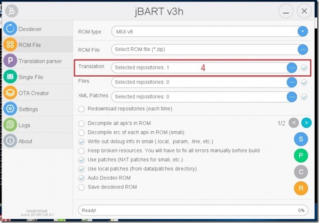Expand ROM type dropdown arrow

click(x=303, y=32)
